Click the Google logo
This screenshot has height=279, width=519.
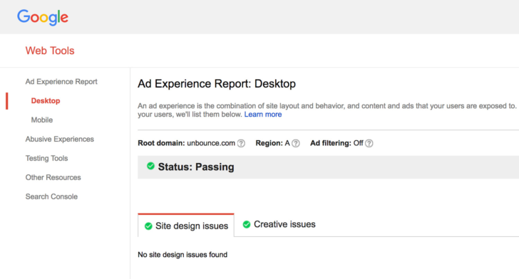click(43, 17)
